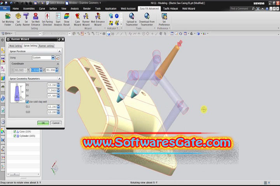Click the Y coordinate input field

[x=35, y=70]
